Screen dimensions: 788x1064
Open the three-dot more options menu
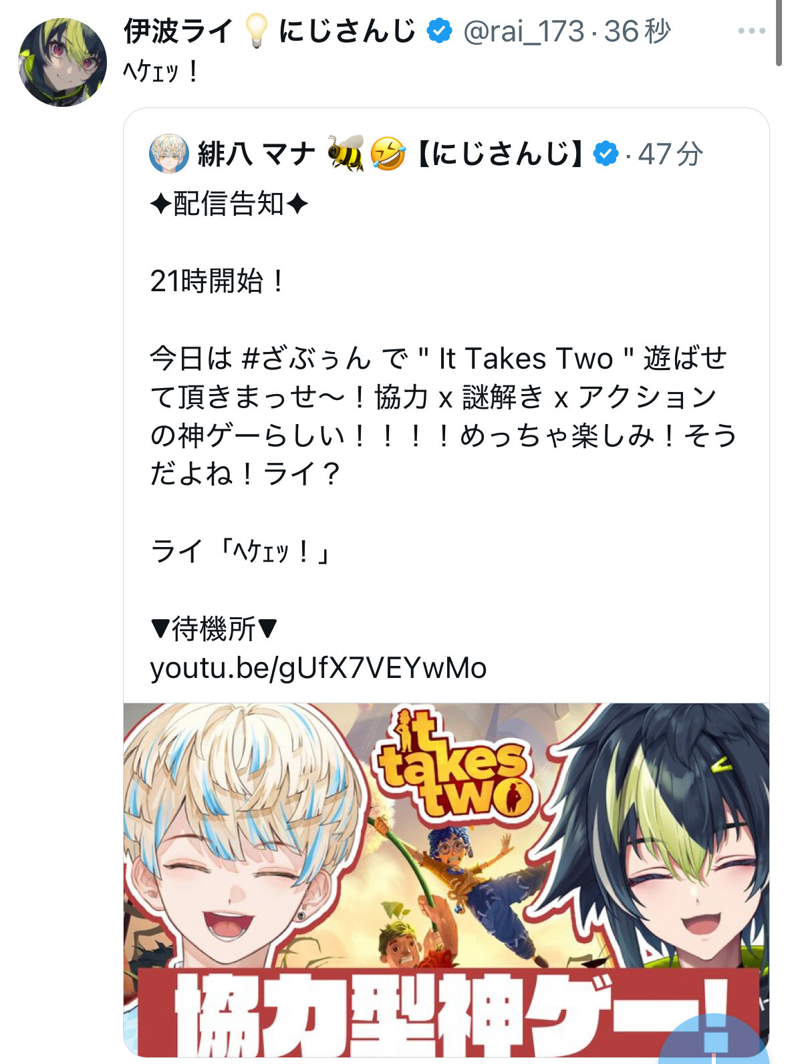(x=751, y=31)
